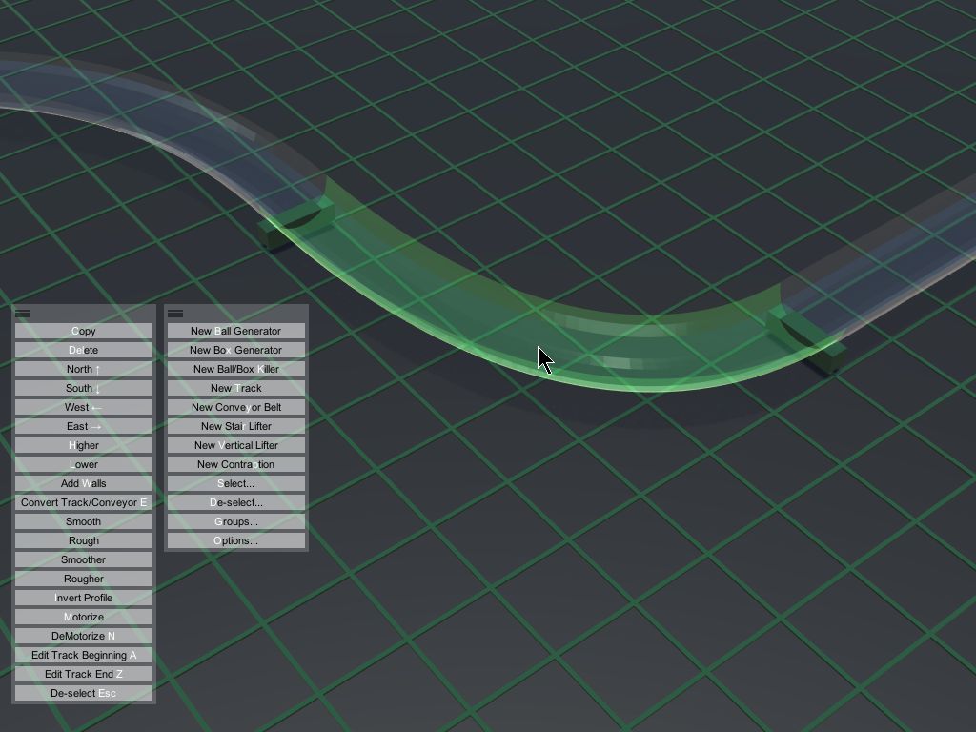Create a New Ball Generator
The image size is (976, 732).
coord(236,331)
